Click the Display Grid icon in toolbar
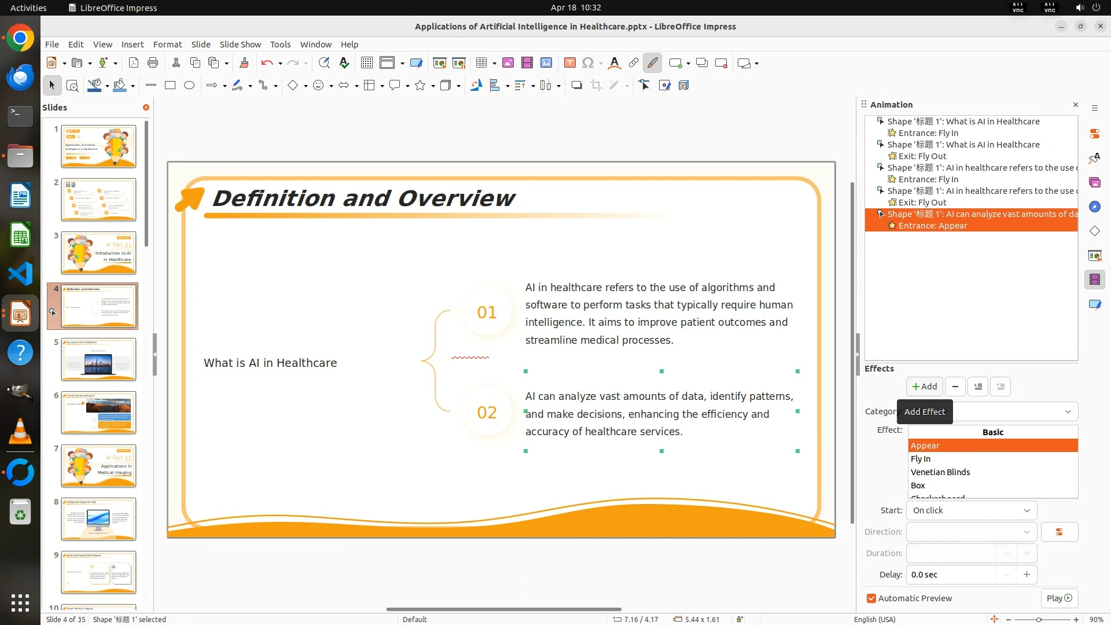The height and width of the screenshot is (625, 1111). [x=367, y=63]
